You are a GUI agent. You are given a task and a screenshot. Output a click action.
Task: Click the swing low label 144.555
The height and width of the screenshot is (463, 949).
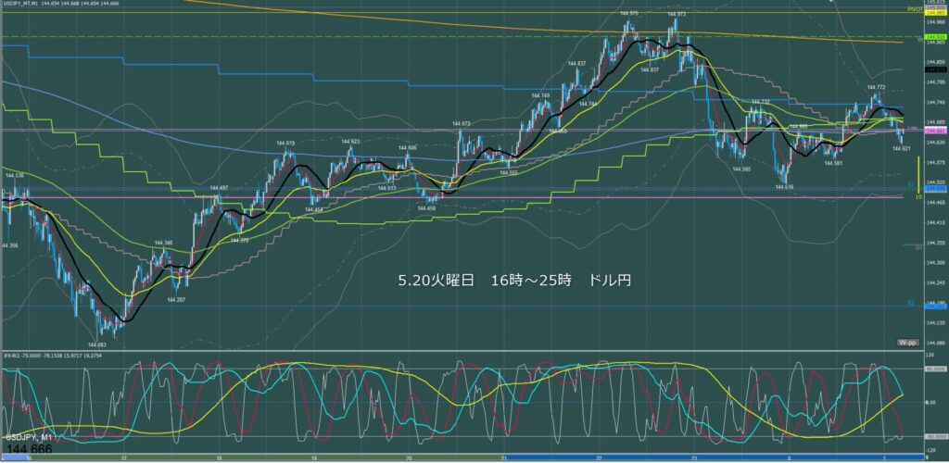coord(509,172)
